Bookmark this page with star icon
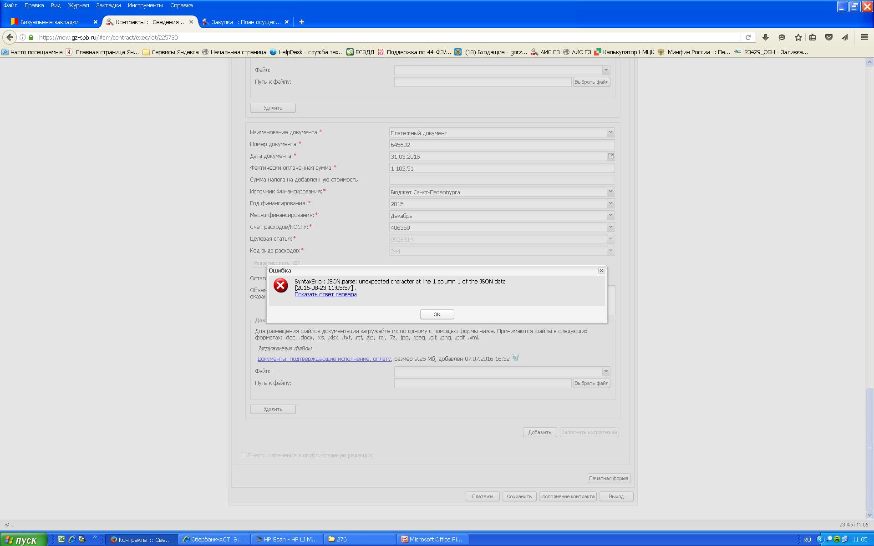874x546 pixels. click(x=798, y=37)
